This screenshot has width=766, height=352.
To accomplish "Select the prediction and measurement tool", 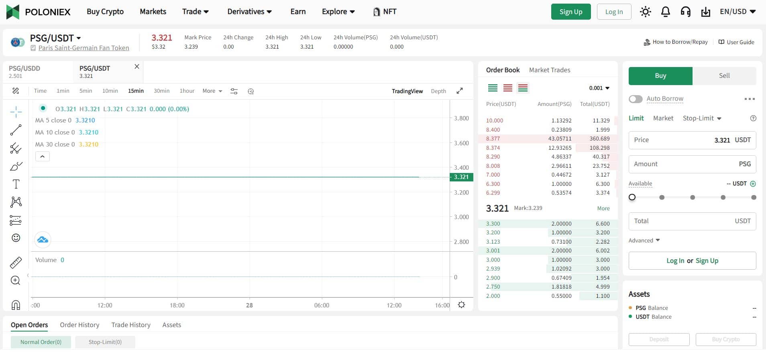I will (x=15, y=220).
